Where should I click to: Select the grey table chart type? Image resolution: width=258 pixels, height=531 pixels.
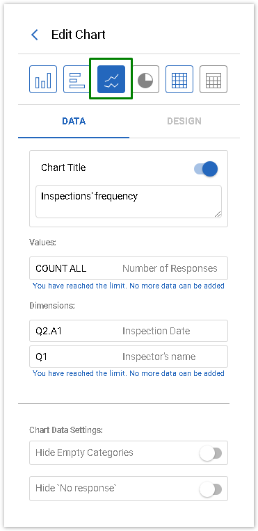point(213,79)
